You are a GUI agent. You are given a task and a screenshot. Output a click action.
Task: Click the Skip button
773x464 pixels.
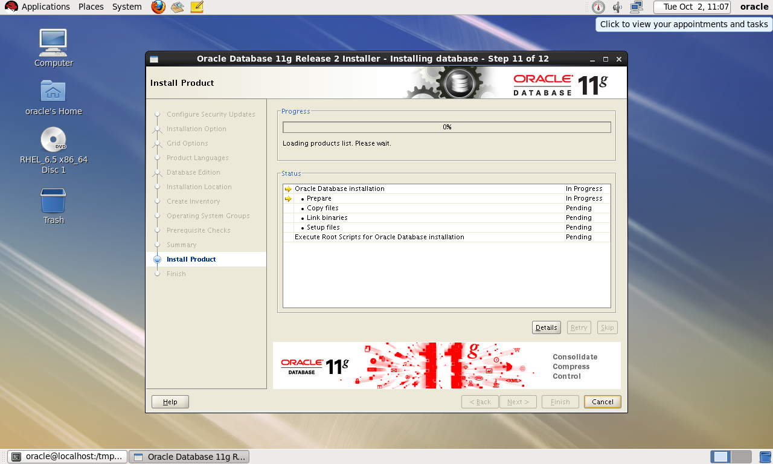pos(607,327)
